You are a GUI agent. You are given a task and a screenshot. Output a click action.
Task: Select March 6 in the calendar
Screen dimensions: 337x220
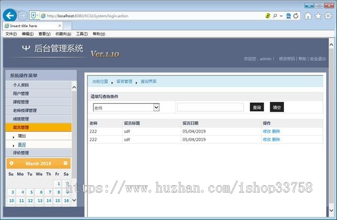coord(40,192)
